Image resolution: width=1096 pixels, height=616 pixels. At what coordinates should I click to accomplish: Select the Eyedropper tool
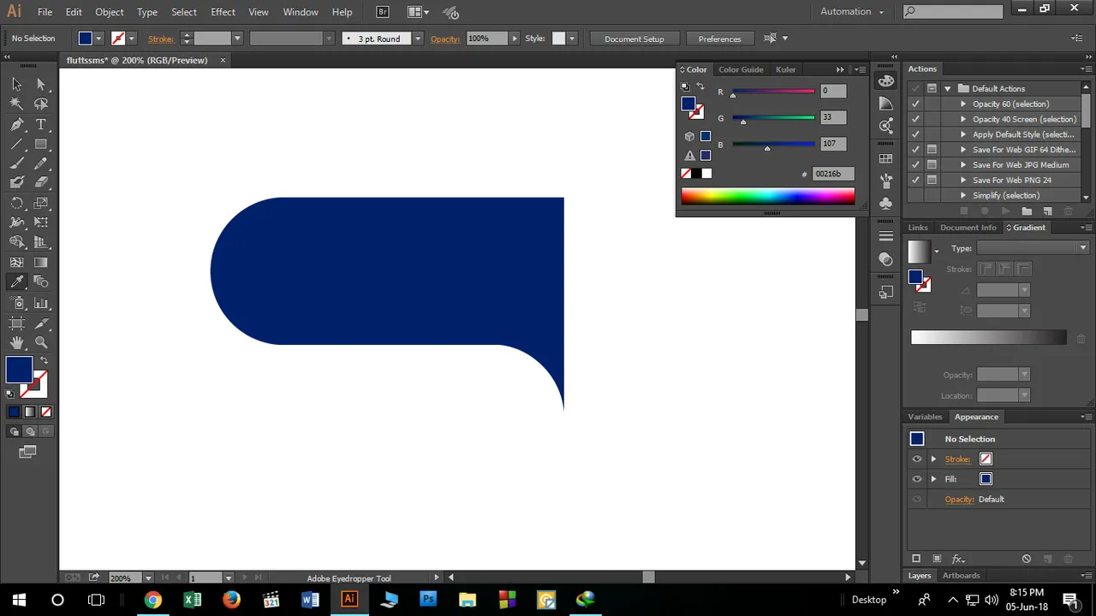pyautogui.click(x=16, y=281)
